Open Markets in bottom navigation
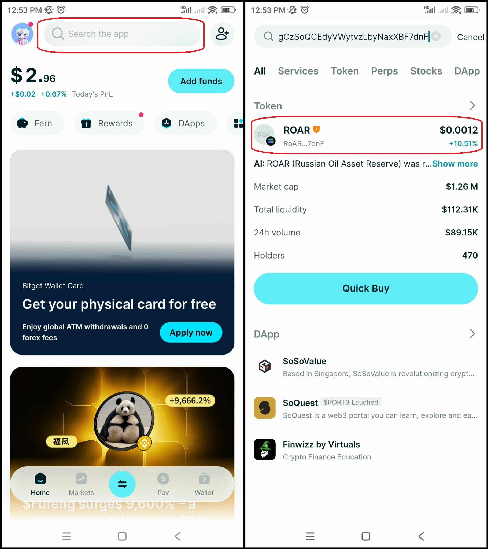Viewport: 488px width, 549px height. coord(81,485)
